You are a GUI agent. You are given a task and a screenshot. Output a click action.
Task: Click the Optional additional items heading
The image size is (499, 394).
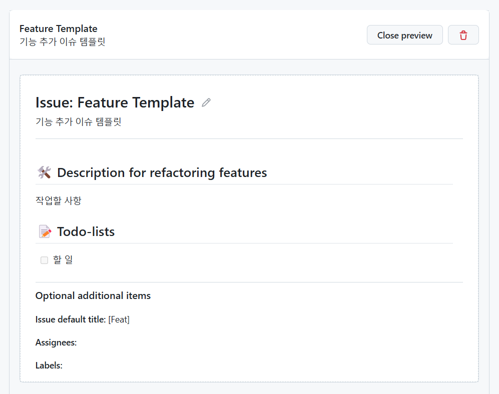pyautogui.click(x=93, y=295)
